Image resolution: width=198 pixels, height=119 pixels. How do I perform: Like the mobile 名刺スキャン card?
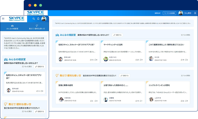click(x=38, y=91)
